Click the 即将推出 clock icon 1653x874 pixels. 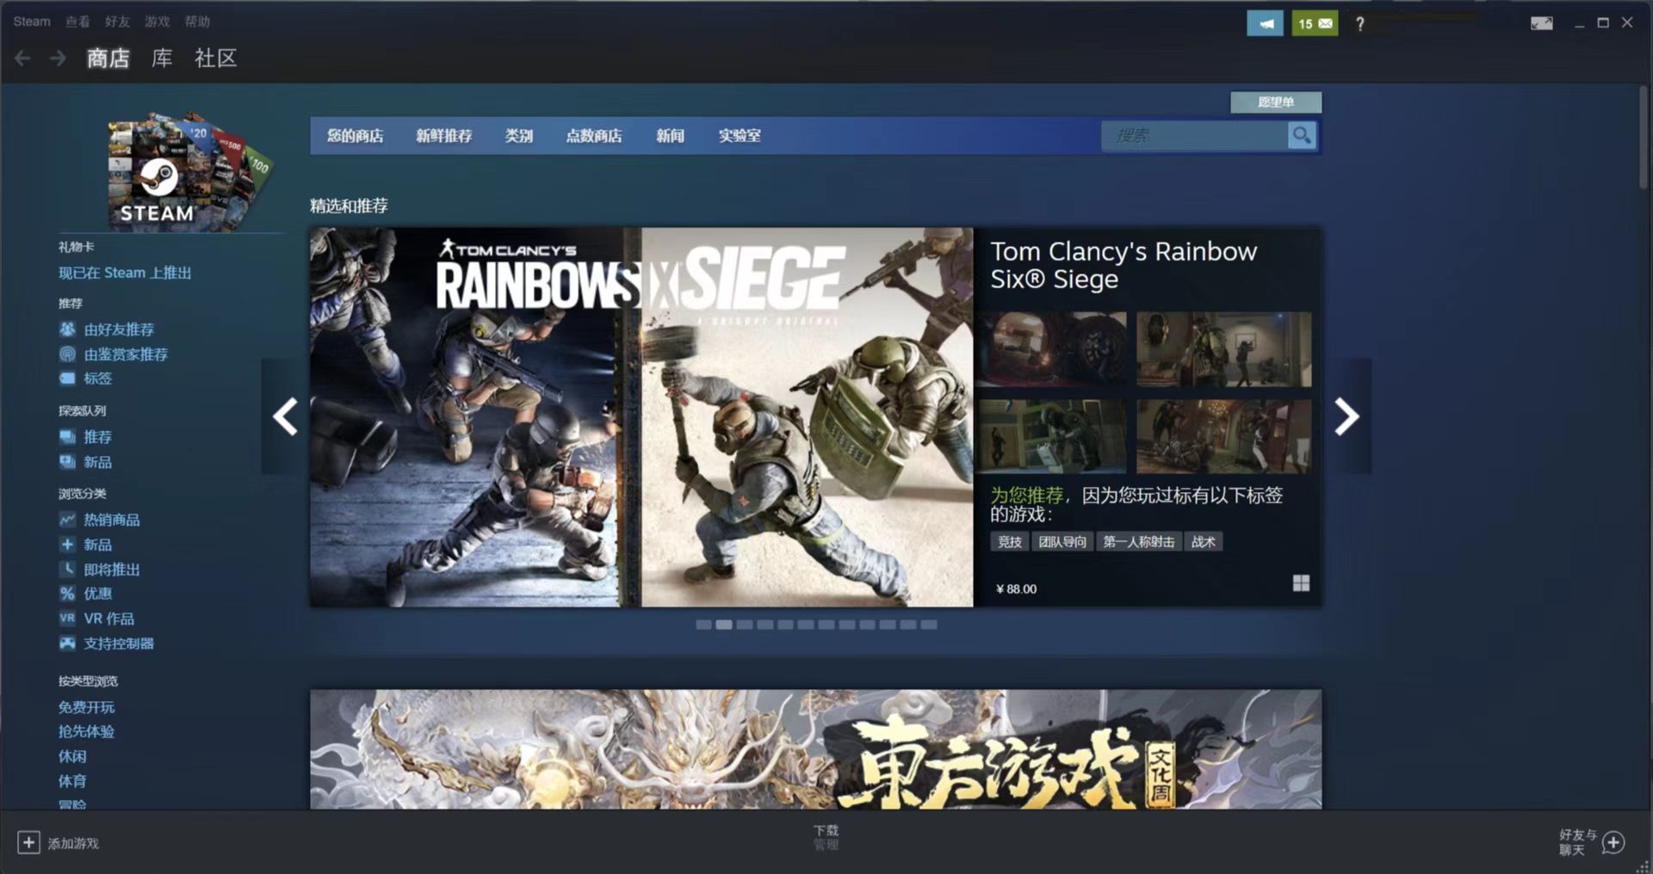pos(67,569)
